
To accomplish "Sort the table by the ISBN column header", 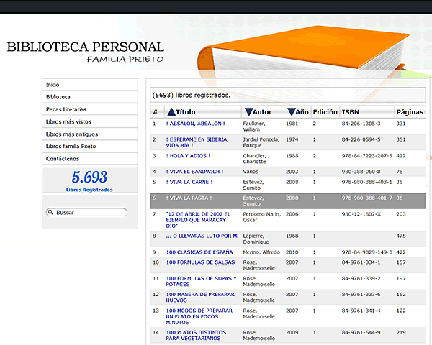I will pos(351,112).
